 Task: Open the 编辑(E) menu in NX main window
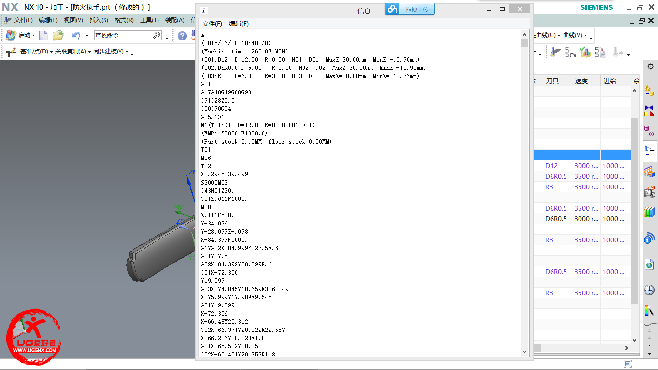point(48,20)
